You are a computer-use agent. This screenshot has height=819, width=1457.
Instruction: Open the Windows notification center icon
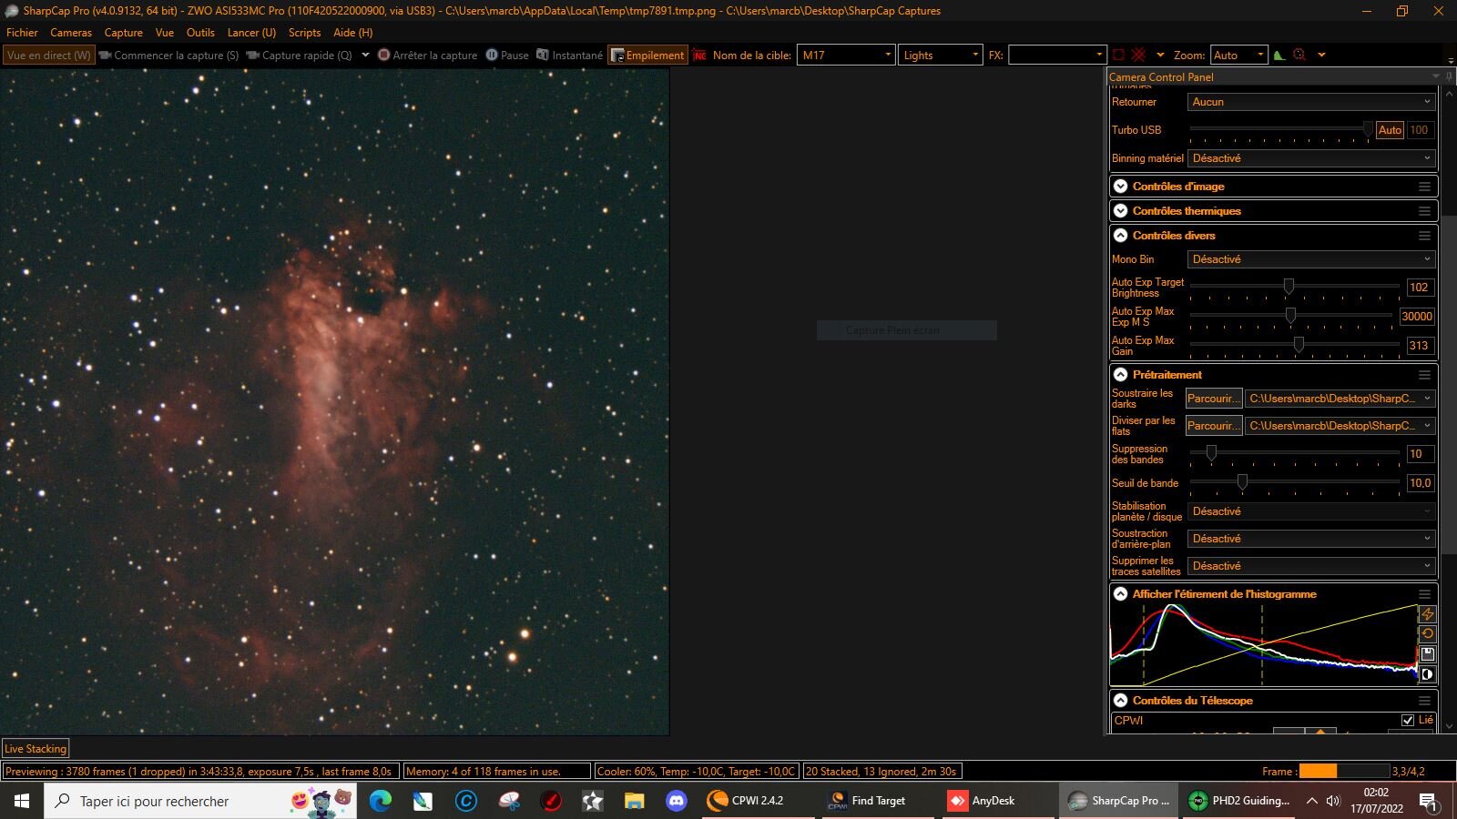[1429, 801]
